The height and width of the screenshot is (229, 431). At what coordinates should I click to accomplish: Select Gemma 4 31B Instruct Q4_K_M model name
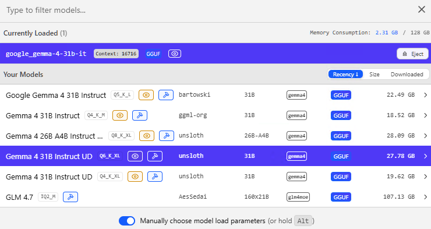[x=43, y=116]
